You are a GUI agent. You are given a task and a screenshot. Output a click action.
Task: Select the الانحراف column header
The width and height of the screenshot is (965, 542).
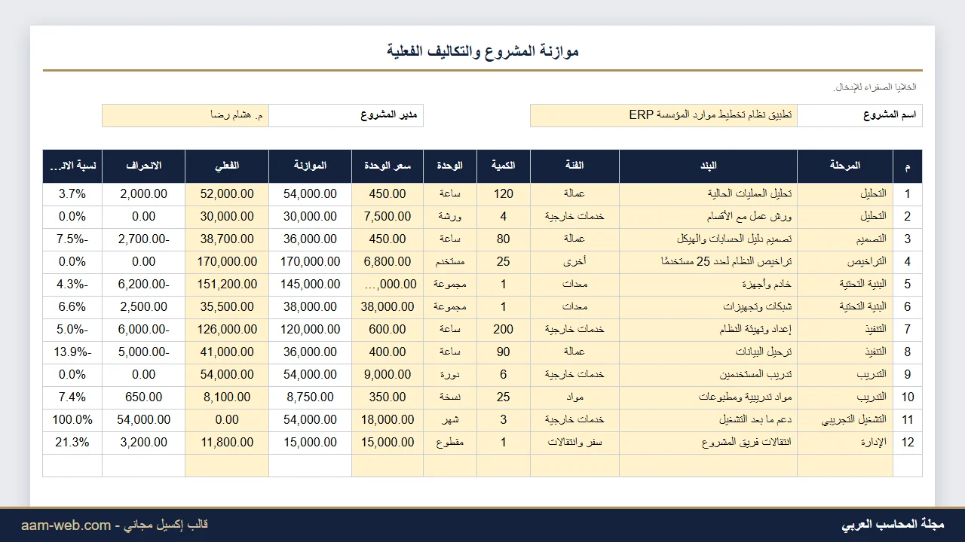[x=143, y=166]
